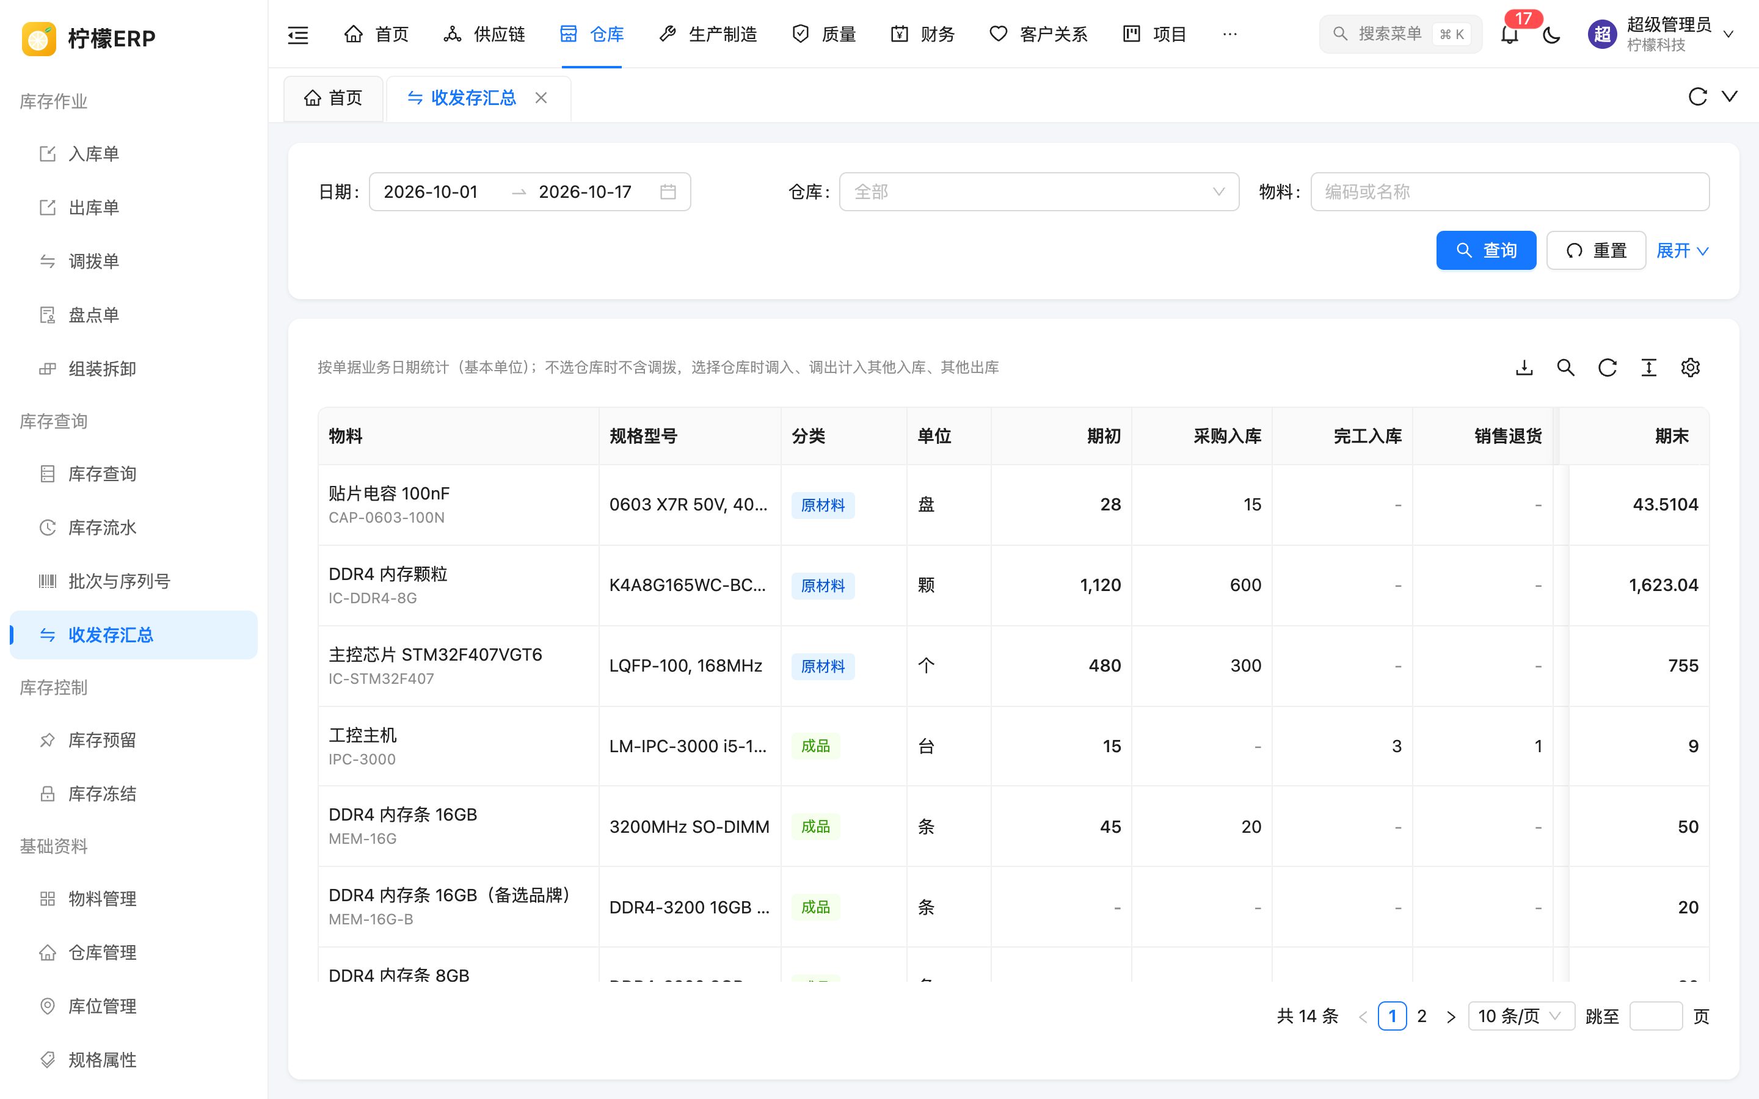Viewport: 1759px width, 1099px height.
Task: Open the notification bell
Action: pyautogui.click(x=1510, y=34)
